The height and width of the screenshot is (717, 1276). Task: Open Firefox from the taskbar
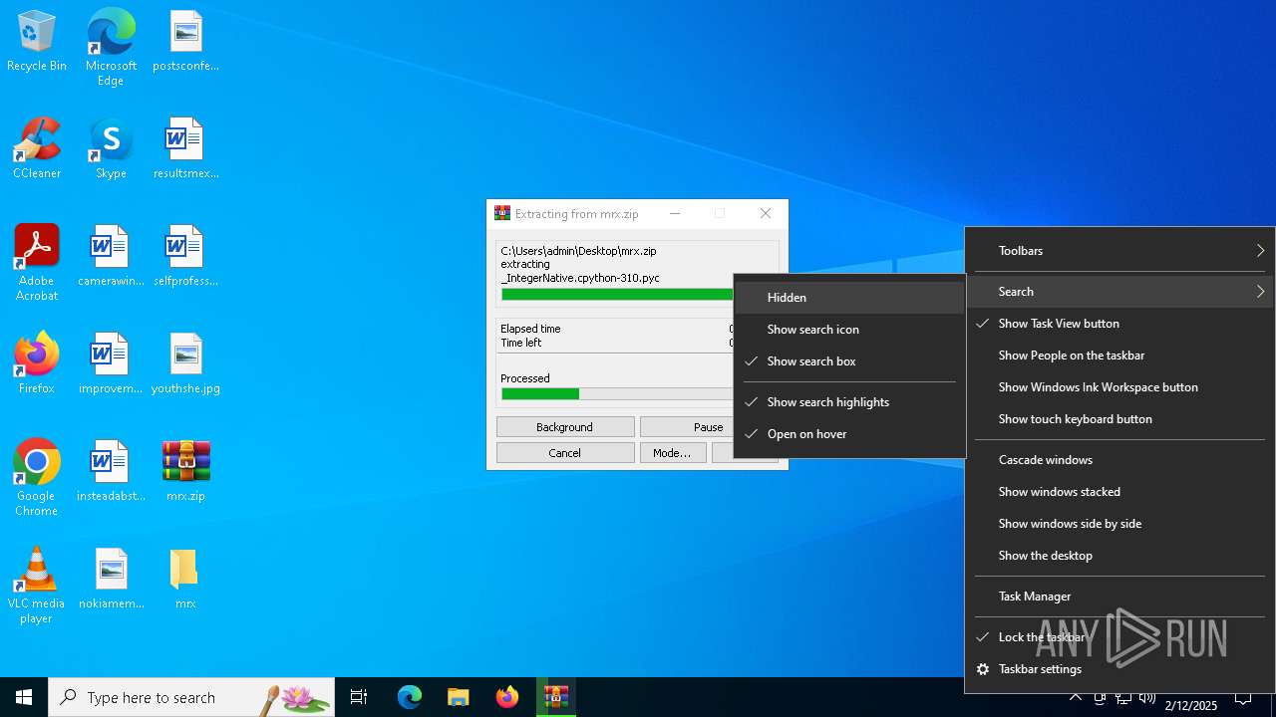pyautogui.click(x=507, y=697)
